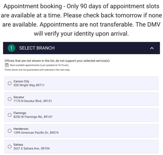Click the 555 Wright Way address
Screen dimensions: 163x155
pyautogui.click(x=29, y=85)
